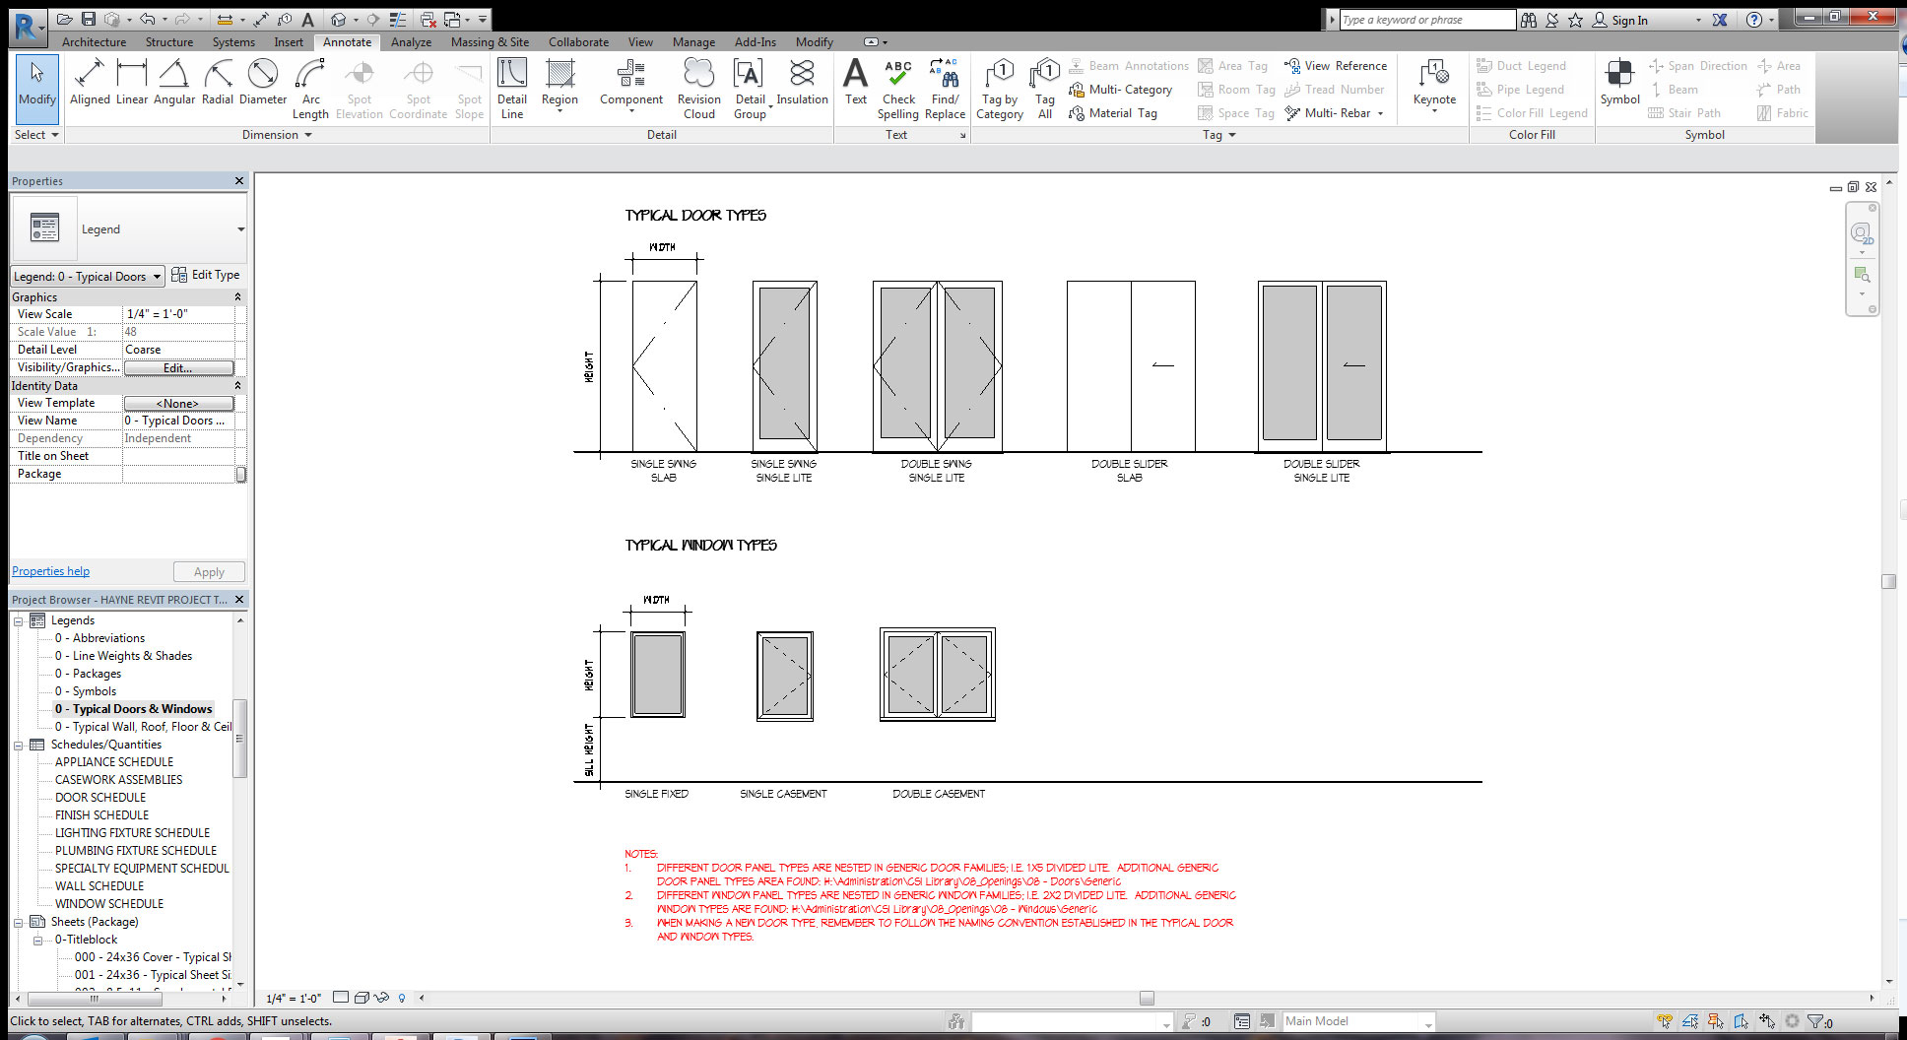The width and height of the screenshot is (1907, 1040).
Task: Select the Tag All tool
Action: pyautogui.click(x=1045, y=89)
